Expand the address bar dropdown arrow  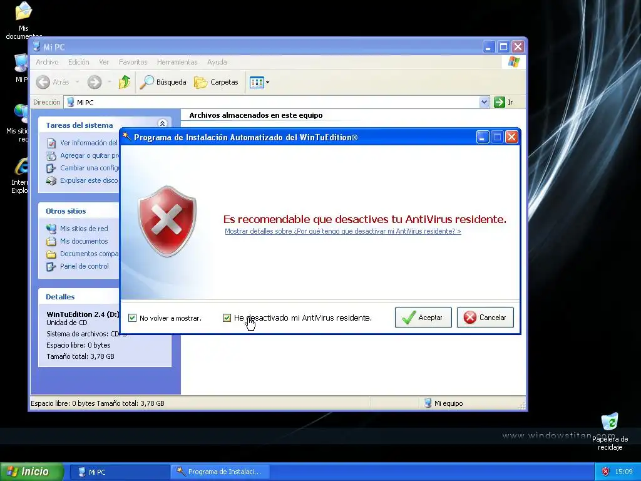point(484,102)
